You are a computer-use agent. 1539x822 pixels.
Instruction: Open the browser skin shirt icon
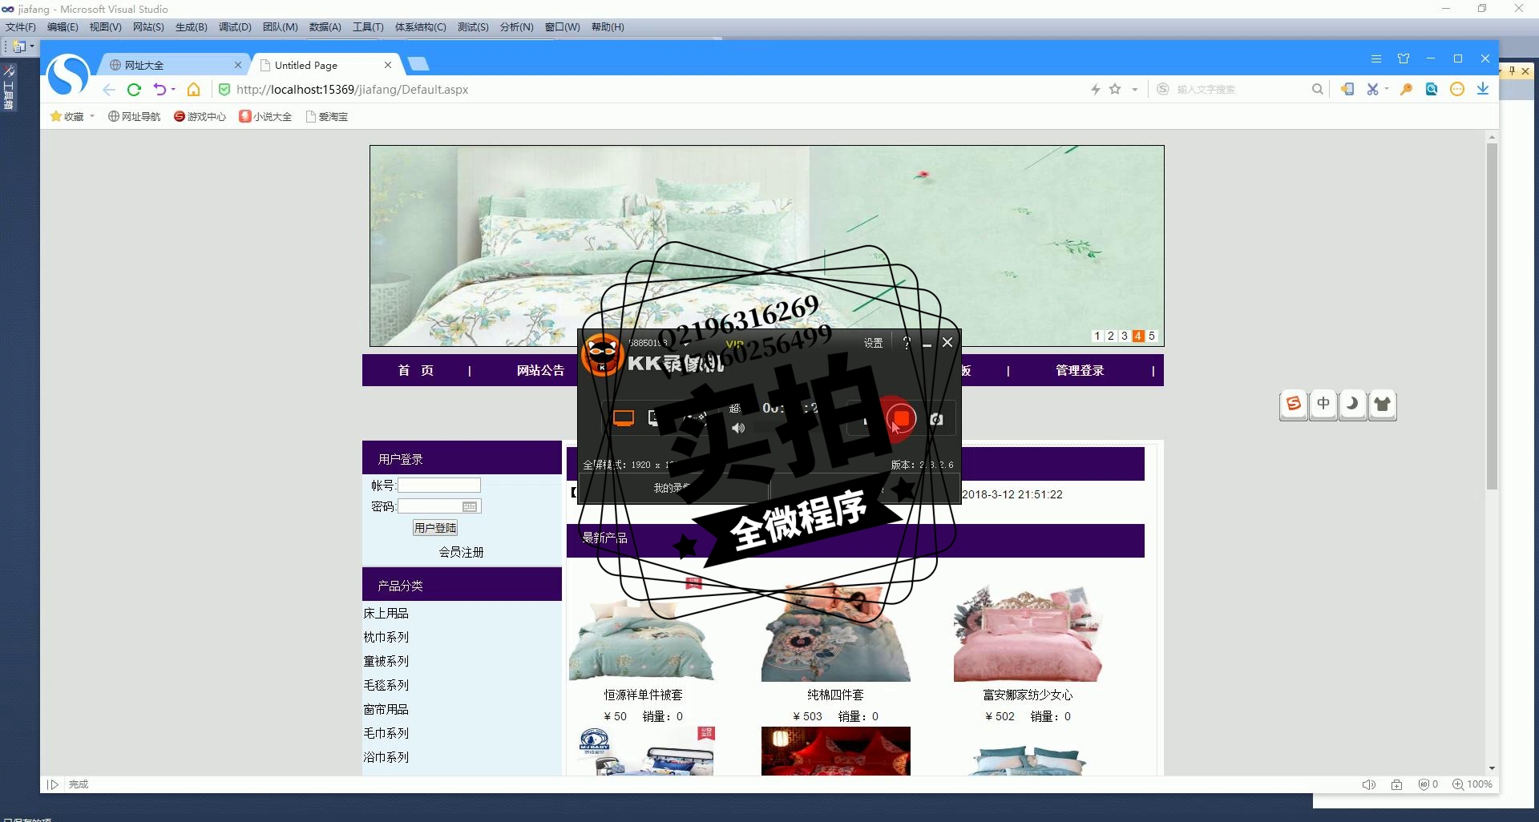click(x=1404, y=58)
